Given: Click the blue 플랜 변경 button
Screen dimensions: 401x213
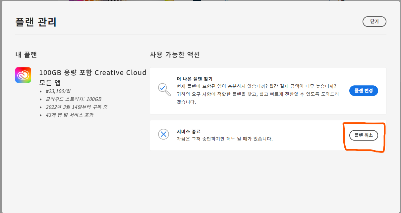Looking at the screenshot, I should click(x=364, y=91).
